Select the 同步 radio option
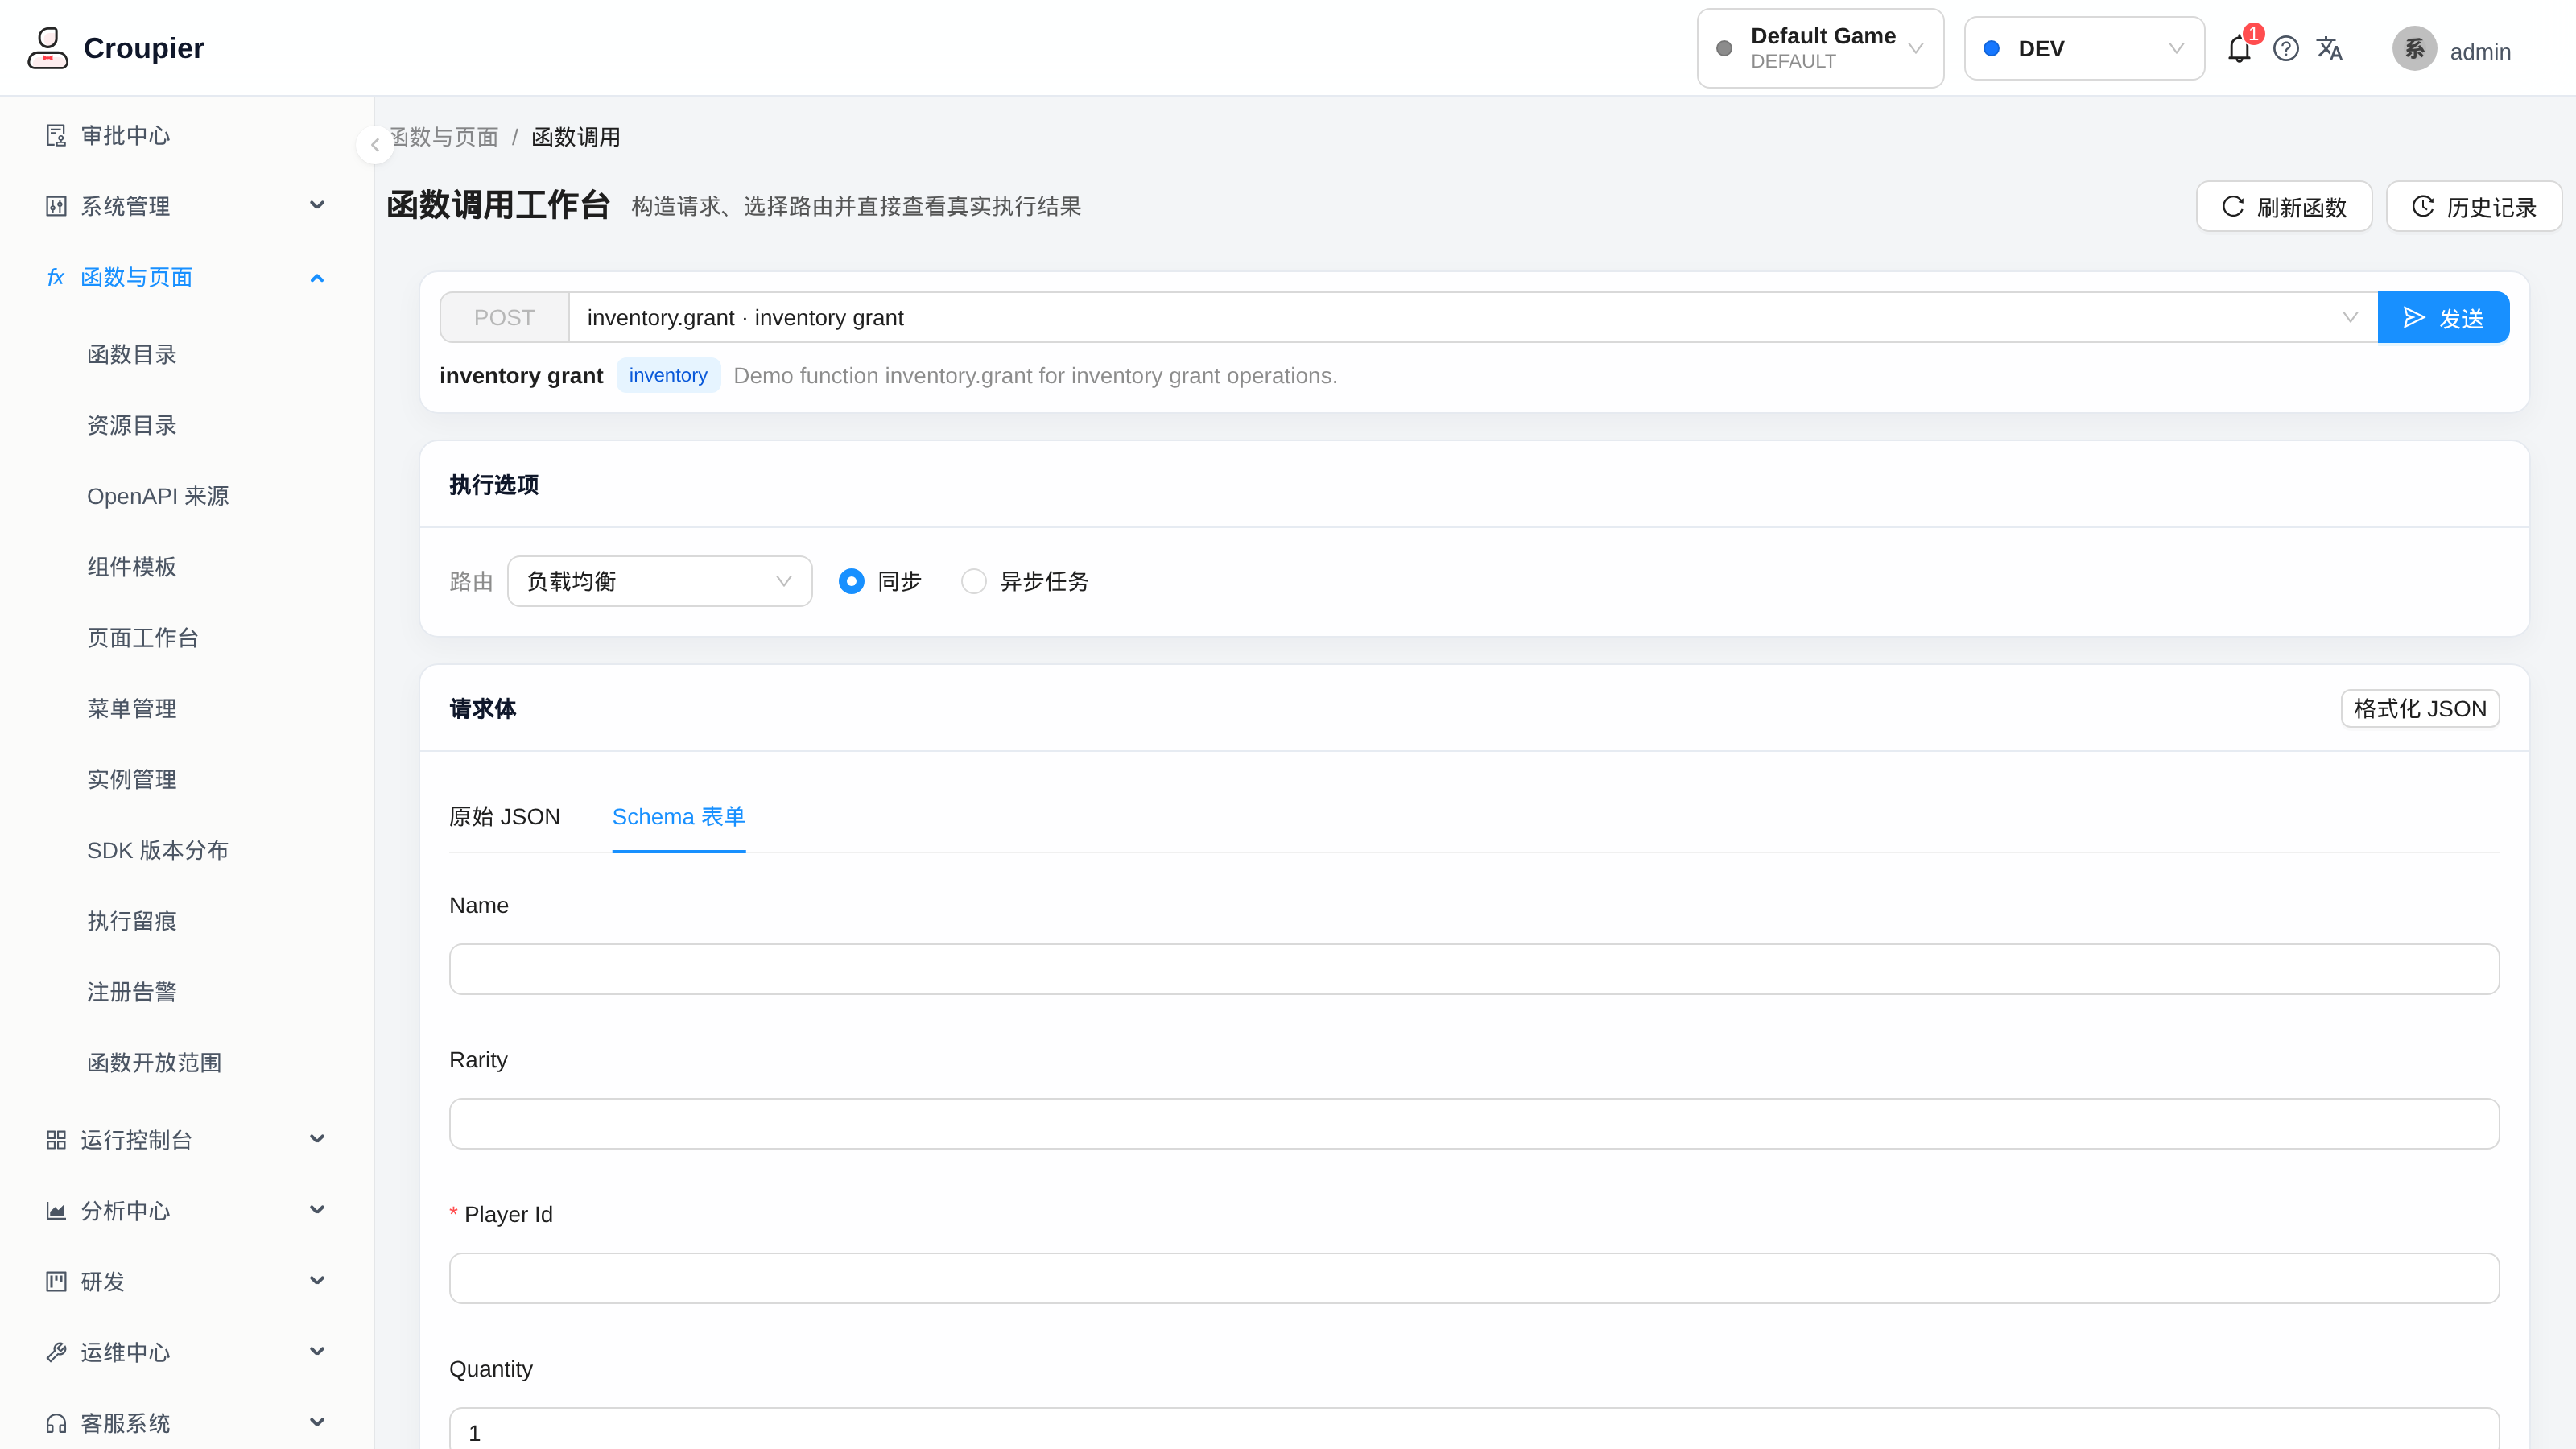Viewport: 2576px width, 1449px height. coord(851,581)
